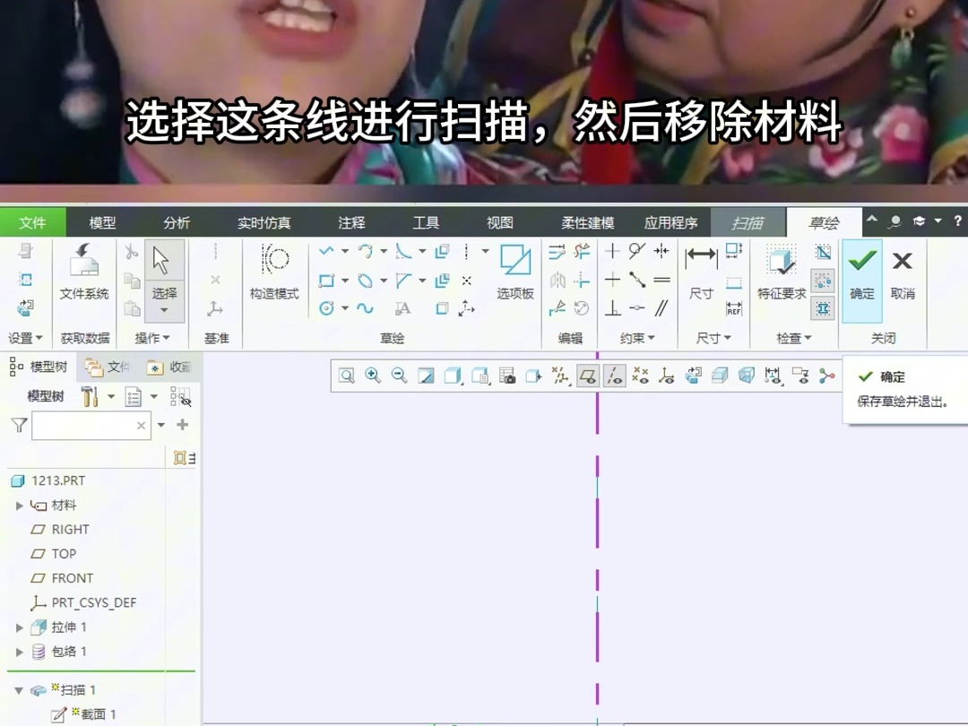The width and height of the screenshot is (968, 726).
Task: Open the 文件 menu
Action: click(33, 221)
